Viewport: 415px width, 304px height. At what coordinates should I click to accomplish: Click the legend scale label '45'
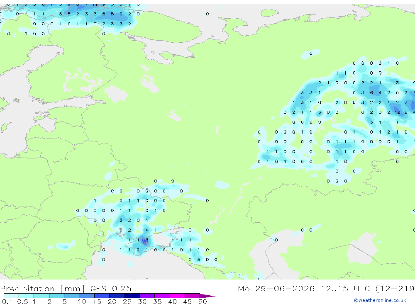pyautogui.click(x=188, y=302)
